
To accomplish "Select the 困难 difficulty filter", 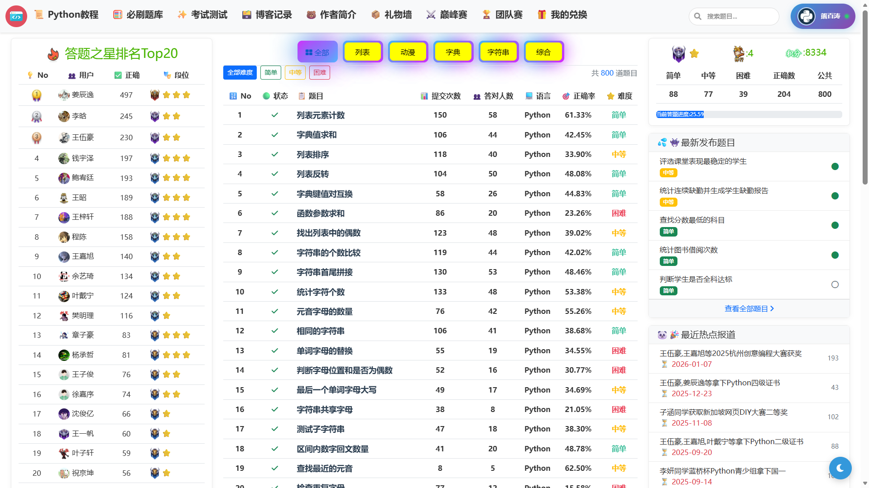I will point(320,72).
